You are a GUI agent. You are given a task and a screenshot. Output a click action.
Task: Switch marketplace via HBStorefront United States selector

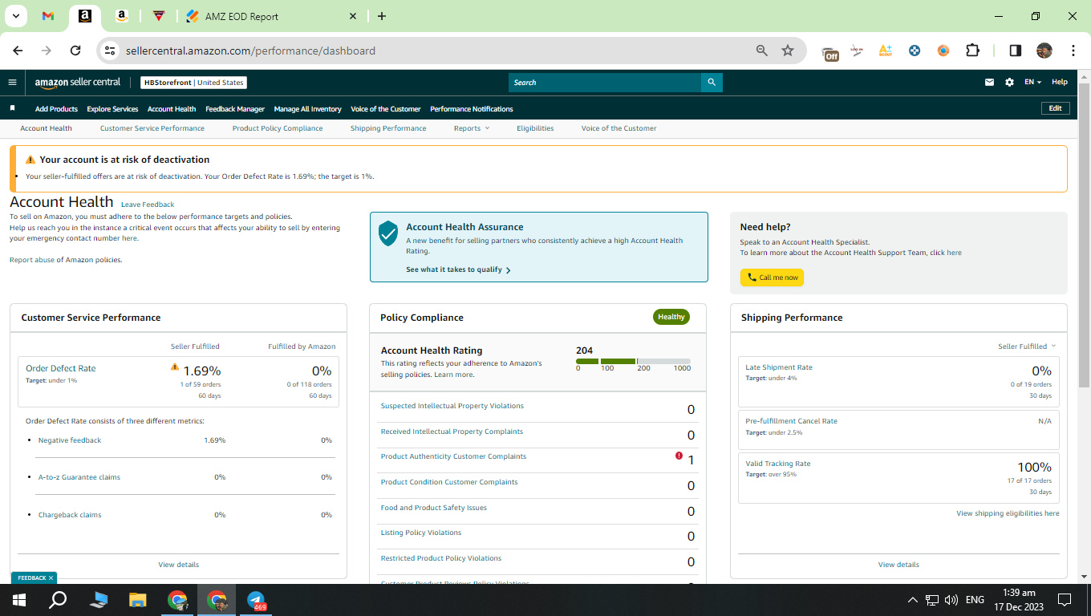point(193,83)
